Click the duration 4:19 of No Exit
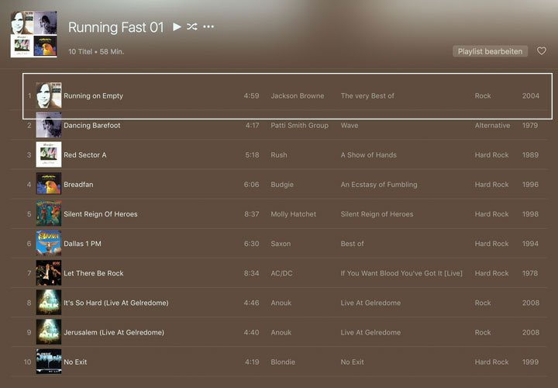This screenshot has width=558, height=388. tap(252, 362)
